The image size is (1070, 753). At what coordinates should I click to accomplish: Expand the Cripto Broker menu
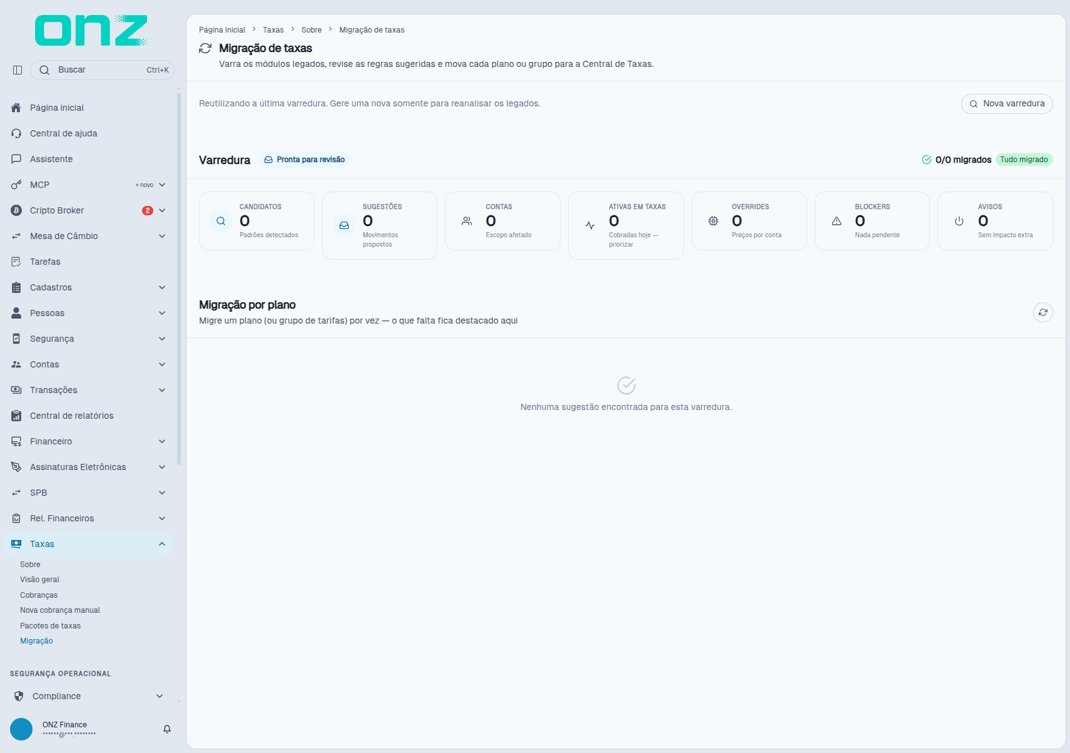[x=162, y=210]
